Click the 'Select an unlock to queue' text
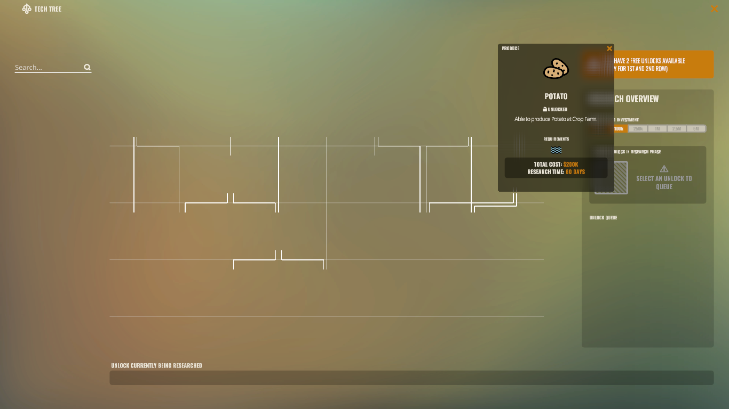Image resolution: width=729 pixels, height=409 pixels. 664,183
